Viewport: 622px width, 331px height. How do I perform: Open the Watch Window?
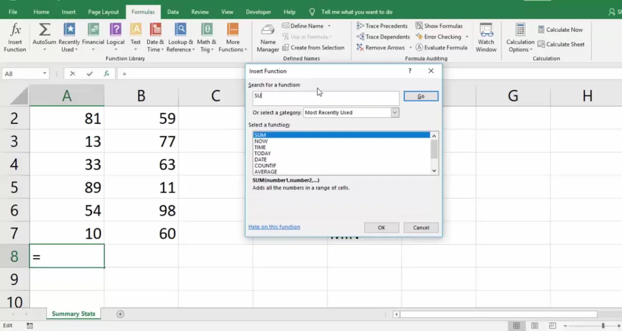point(486,37)
